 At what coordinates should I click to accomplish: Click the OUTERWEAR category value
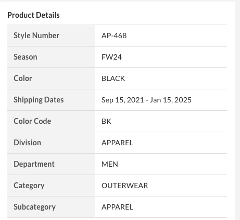(124, 186)
